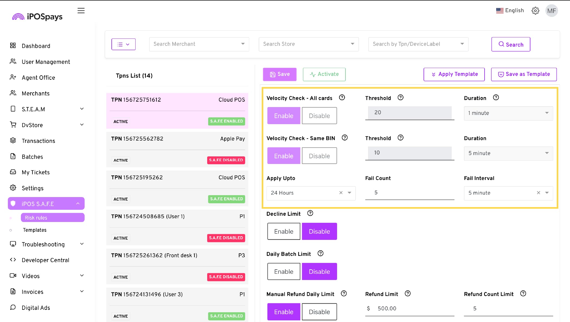The width and height of the screenshot is (570, 322).
Task: Click the Save as Template button
Action: pyautogui.click(x=524, y=74)
